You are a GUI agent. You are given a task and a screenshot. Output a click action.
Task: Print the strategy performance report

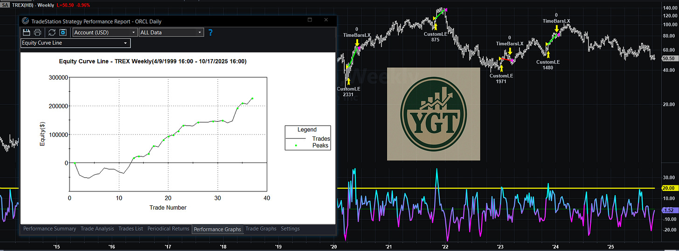(38, 33)
